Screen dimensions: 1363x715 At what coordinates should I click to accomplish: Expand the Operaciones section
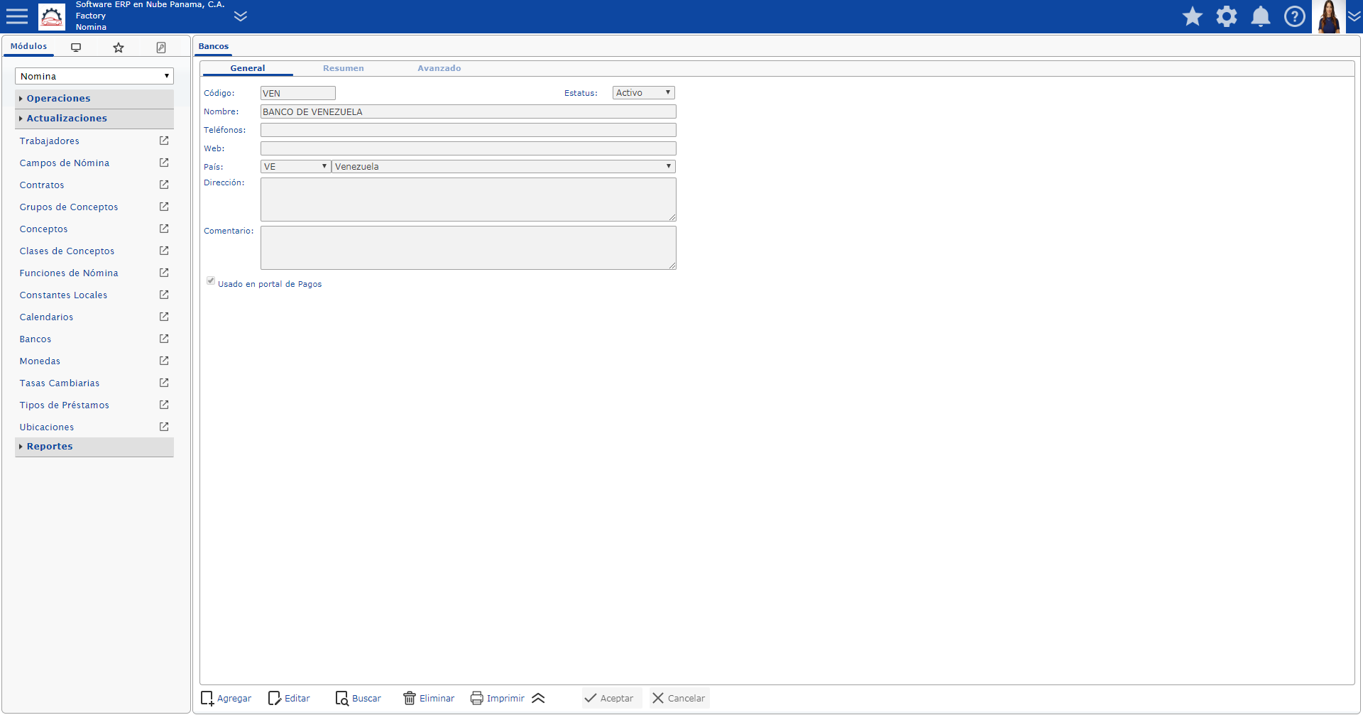[58, 99]
